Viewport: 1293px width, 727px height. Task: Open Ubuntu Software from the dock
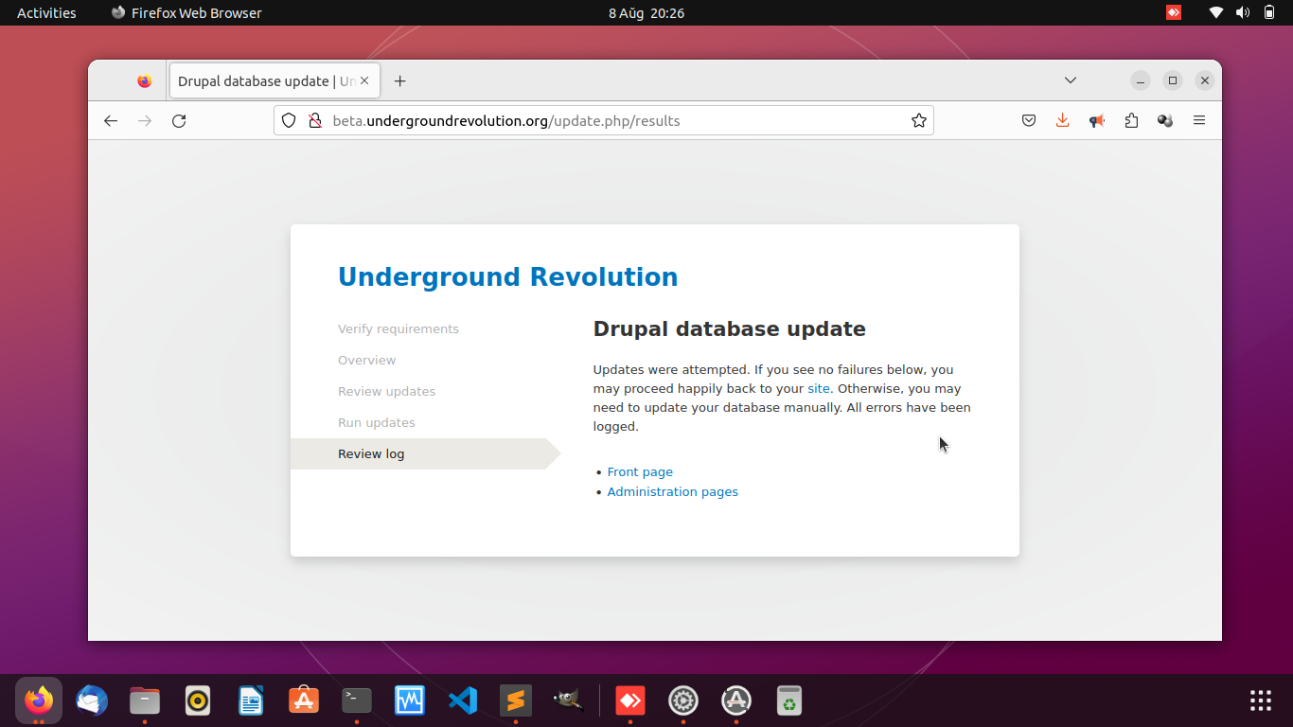click(x=304, y=700)
